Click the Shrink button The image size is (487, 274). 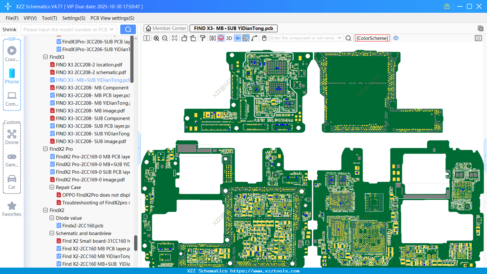tap(10, 29)
